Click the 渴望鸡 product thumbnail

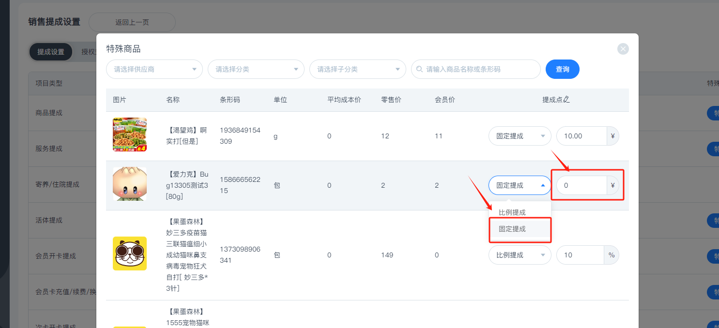pos(130,135)
